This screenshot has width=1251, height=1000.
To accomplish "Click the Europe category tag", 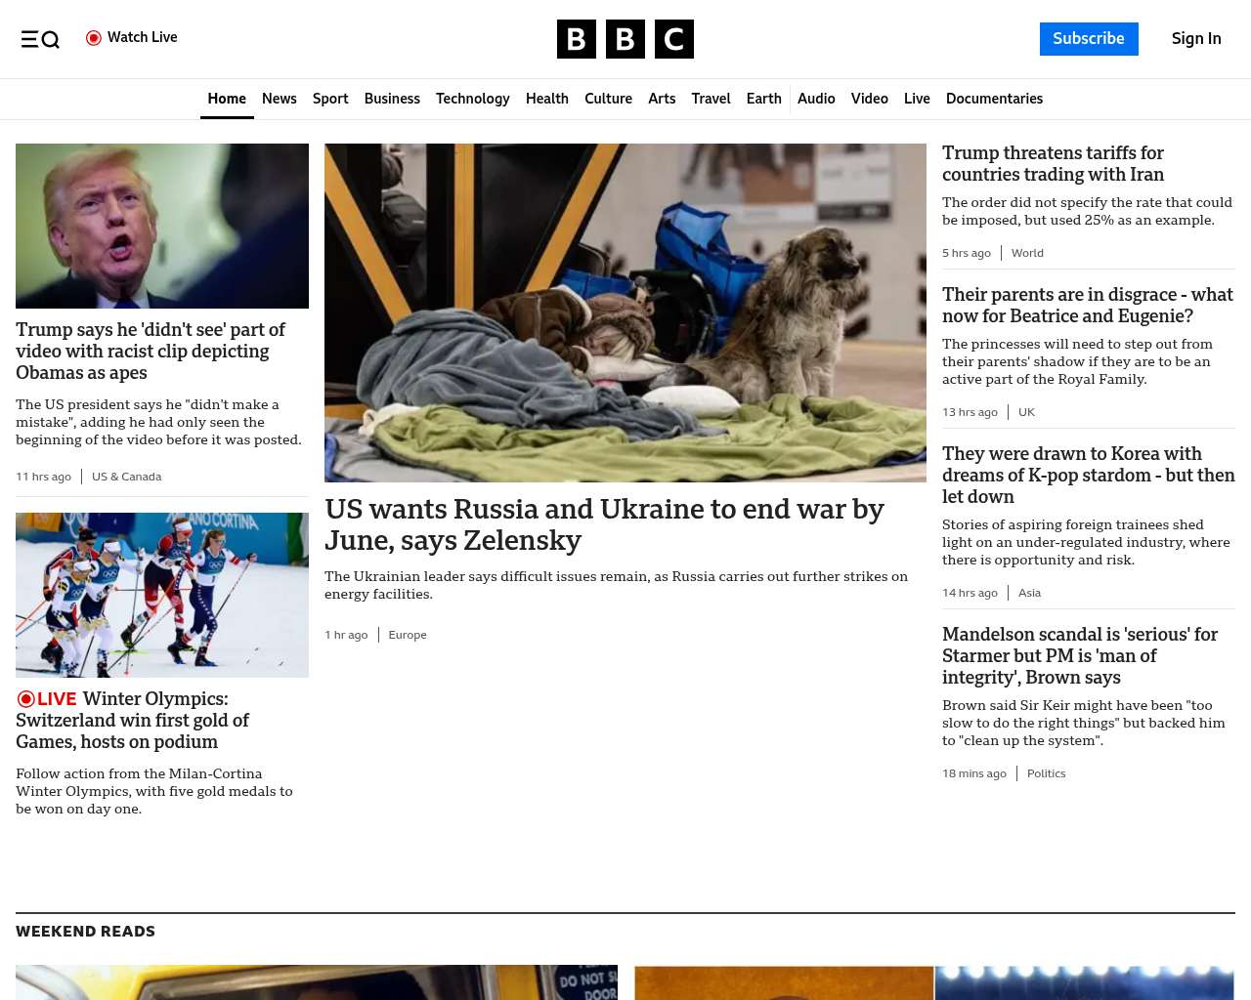I will point(408,635).
